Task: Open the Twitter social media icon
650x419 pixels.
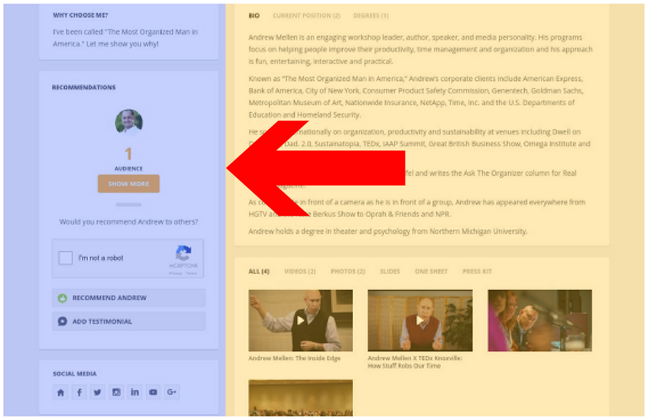Action: (97, 391)
